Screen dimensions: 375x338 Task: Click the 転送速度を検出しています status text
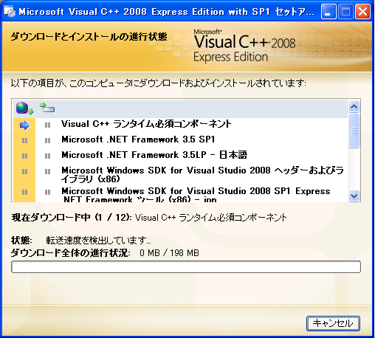click(98, 240)
